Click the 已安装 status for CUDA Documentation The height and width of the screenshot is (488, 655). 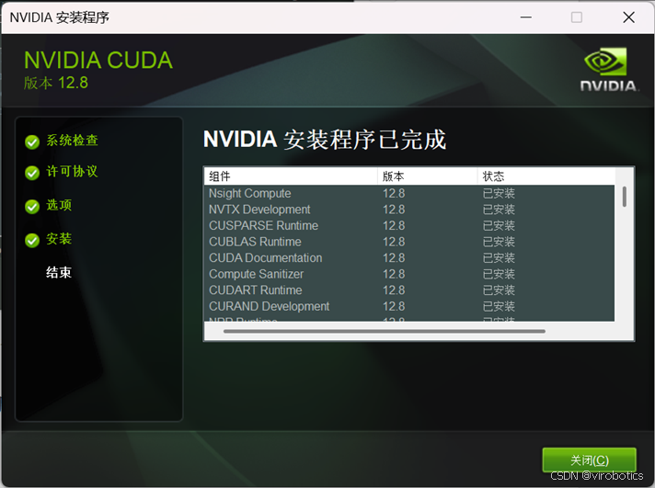point(499,258)
